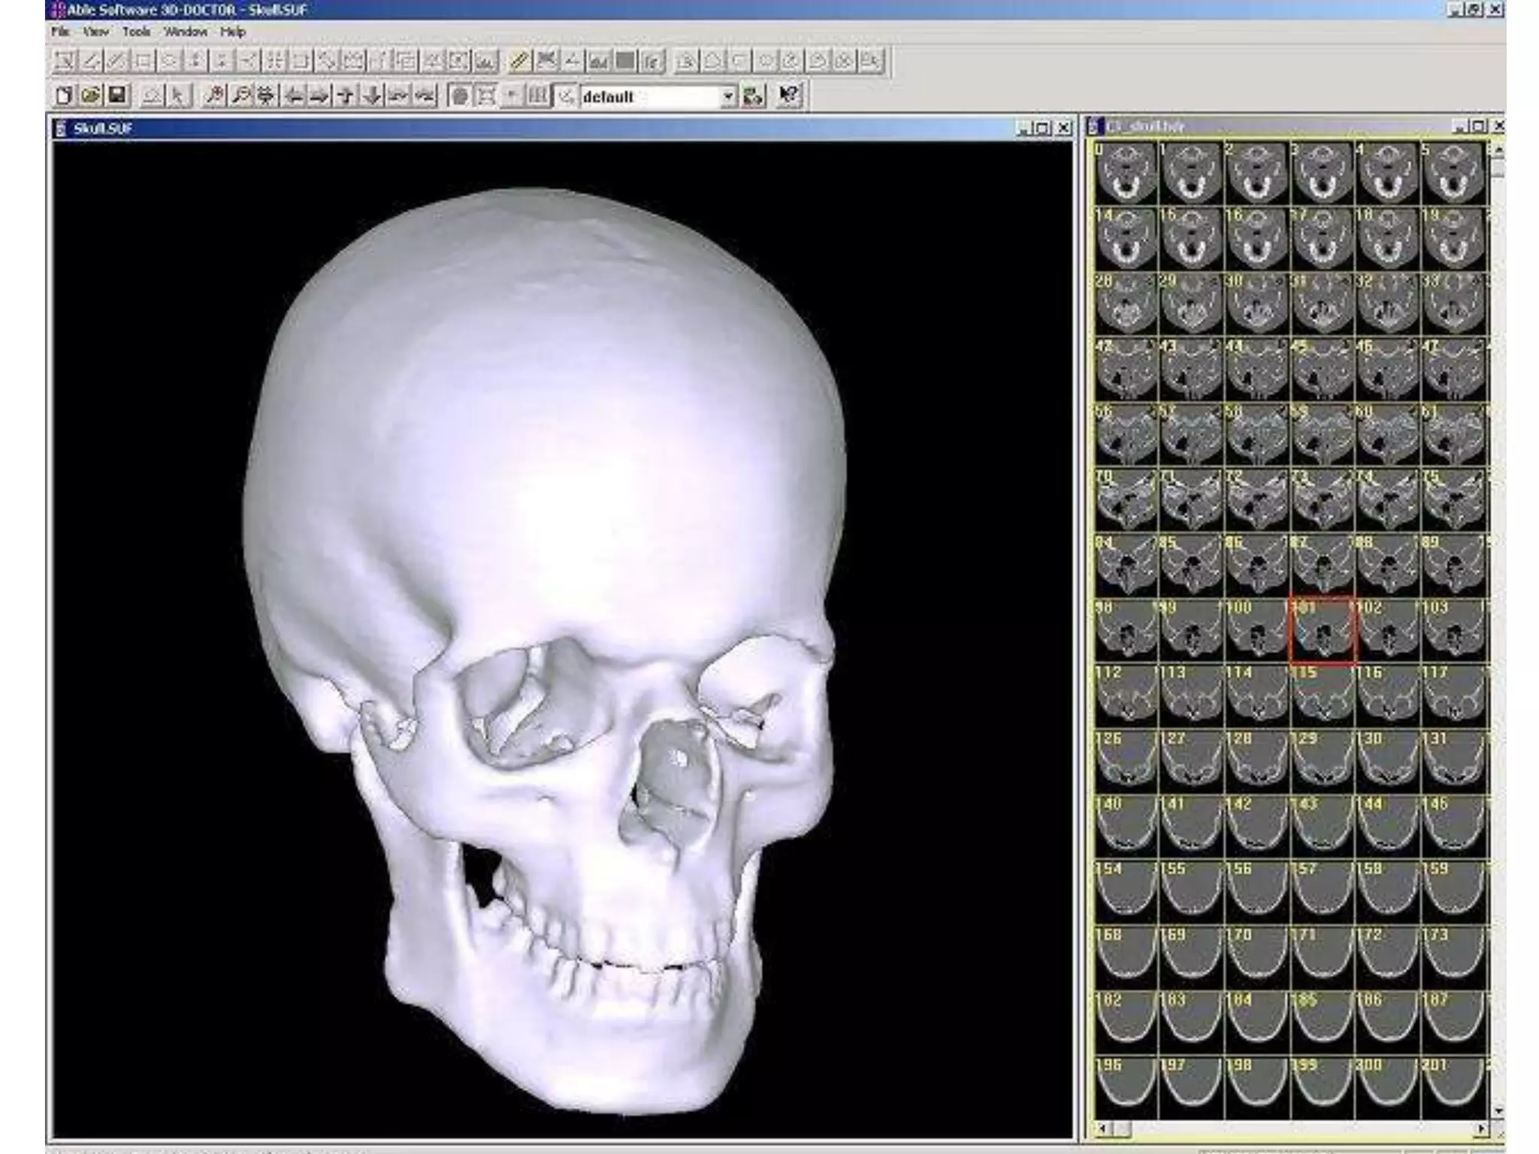1539x1154 pixels.
Task: Click the zoom out magnifier icon
Action: click(x=241, y=95)
